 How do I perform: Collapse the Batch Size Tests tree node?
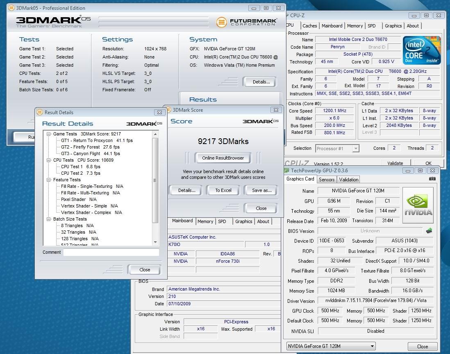[x=48, y=219]
